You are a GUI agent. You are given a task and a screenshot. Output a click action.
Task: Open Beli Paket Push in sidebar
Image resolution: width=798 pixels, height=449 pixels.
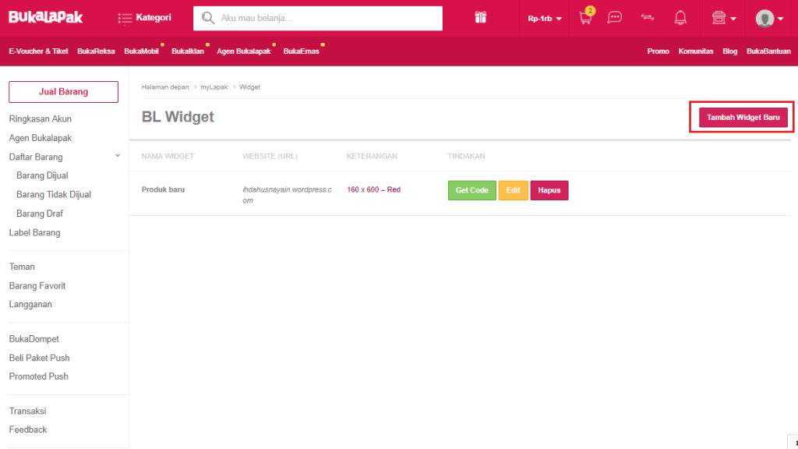tap(39, 358)
